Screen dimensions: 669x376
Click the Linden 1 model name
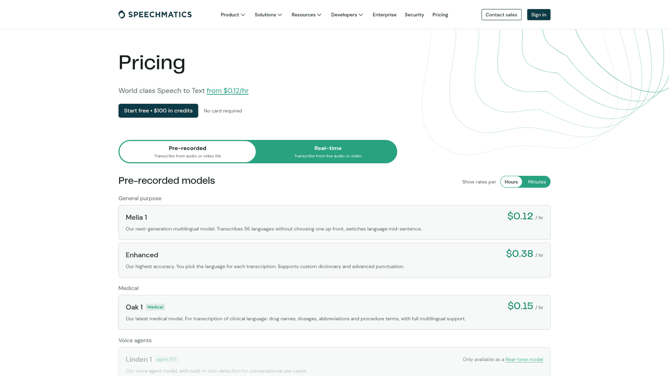point(139,359)
